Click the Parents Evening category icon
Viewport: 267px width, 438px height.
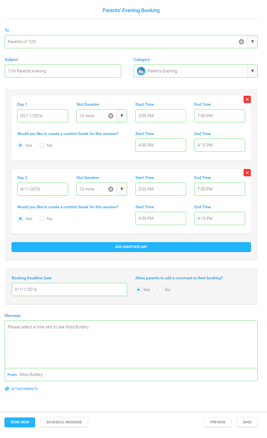141,71
